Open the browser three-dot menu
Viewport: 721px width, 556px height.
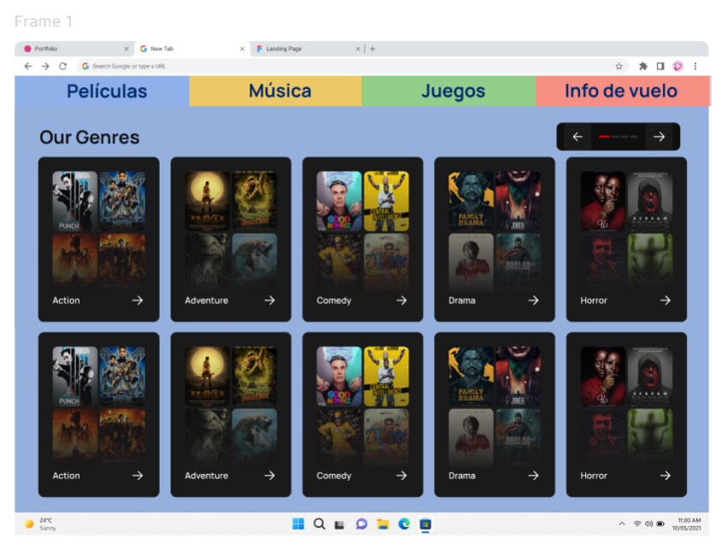pos(695,67)
